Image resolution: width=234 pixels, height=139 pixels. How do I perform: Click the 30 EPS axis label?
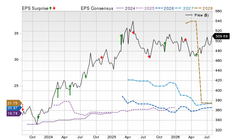pyautogui.click(x=16, y=60)
